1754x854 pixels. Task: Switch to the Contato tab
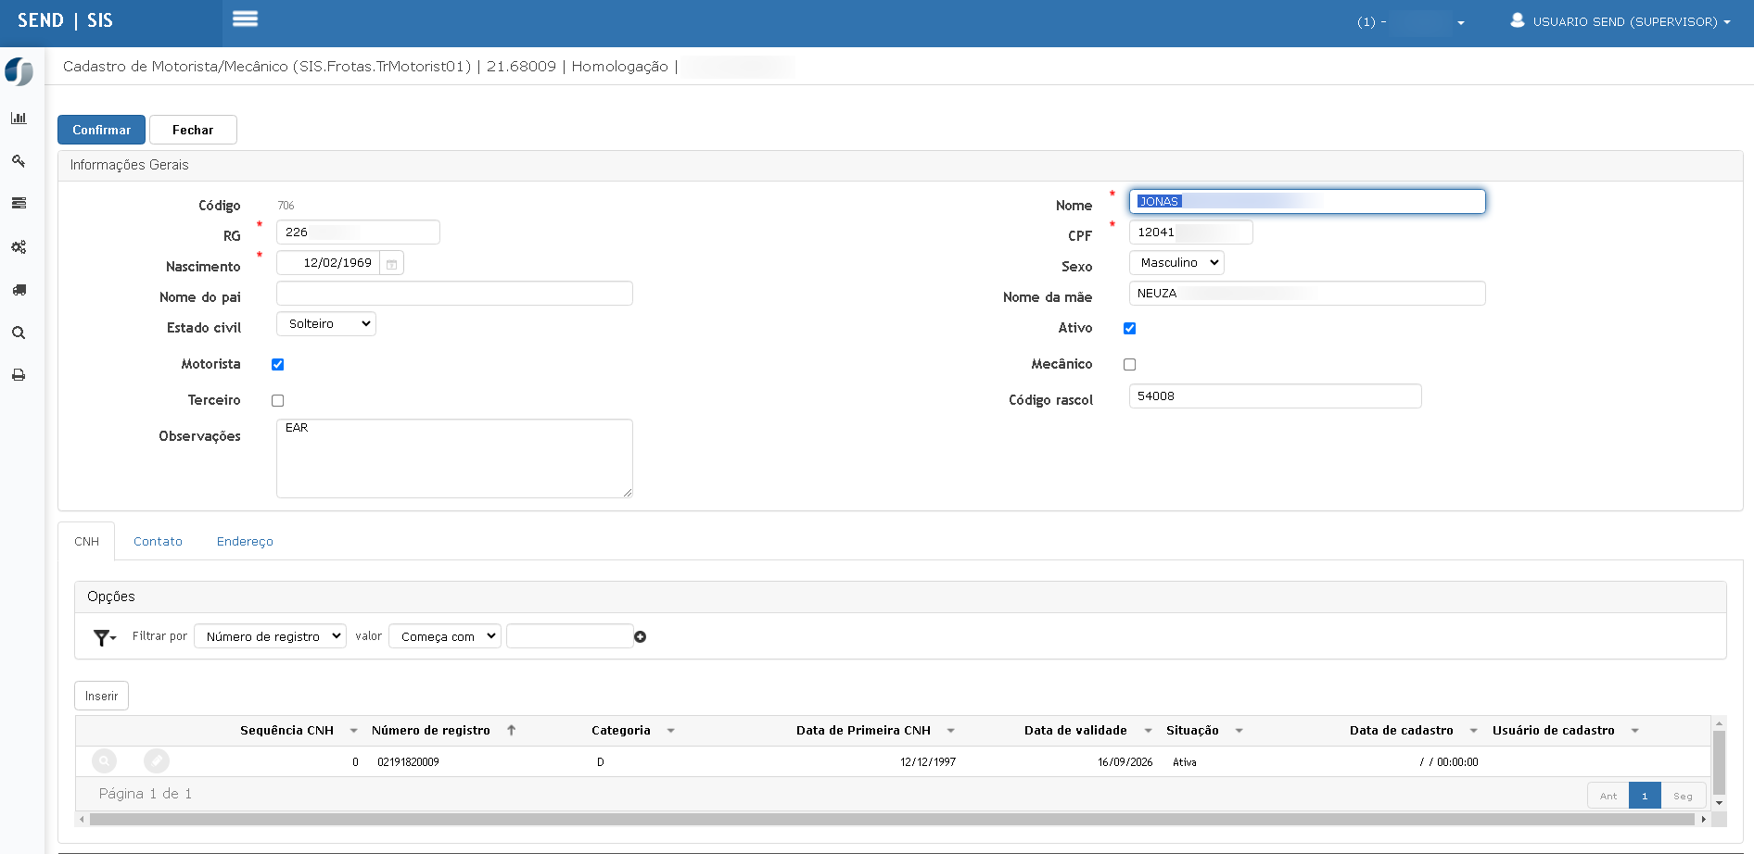[x=158, y=541]
